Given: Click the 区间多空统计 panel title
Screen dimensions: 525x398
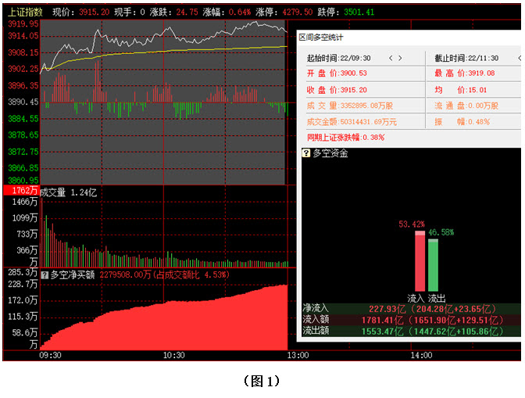Looking at the screenshot, I should tap(320, 38).
